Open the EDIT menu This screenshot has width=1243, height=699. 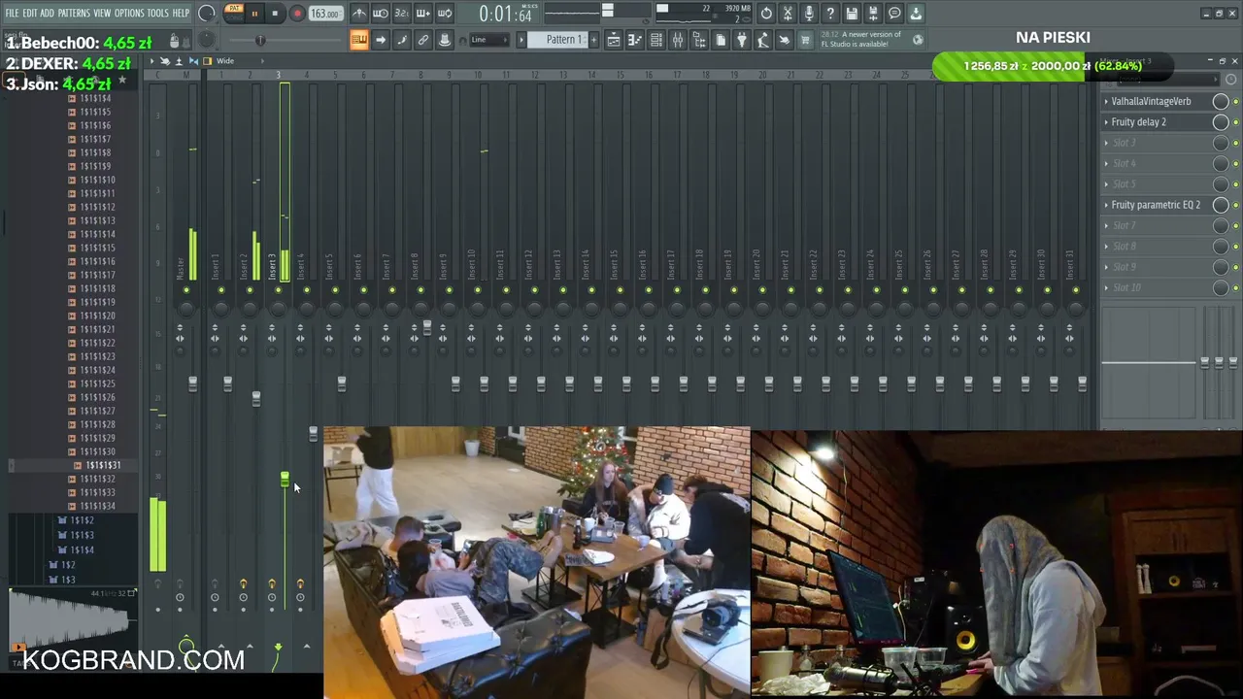[30, 14]
